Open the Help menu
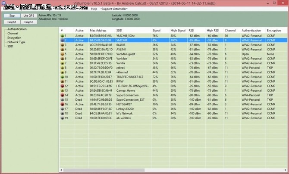Viewport: 289px width, 174px height. pyautogui.click(x=94, y=9)
